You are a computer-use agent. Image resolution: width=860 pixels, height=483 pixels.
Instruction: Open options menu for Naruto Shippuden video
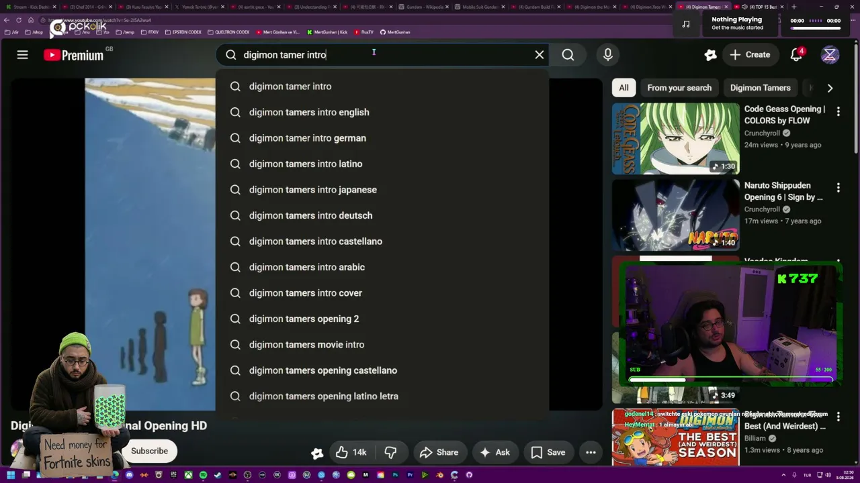click(838, 189)
